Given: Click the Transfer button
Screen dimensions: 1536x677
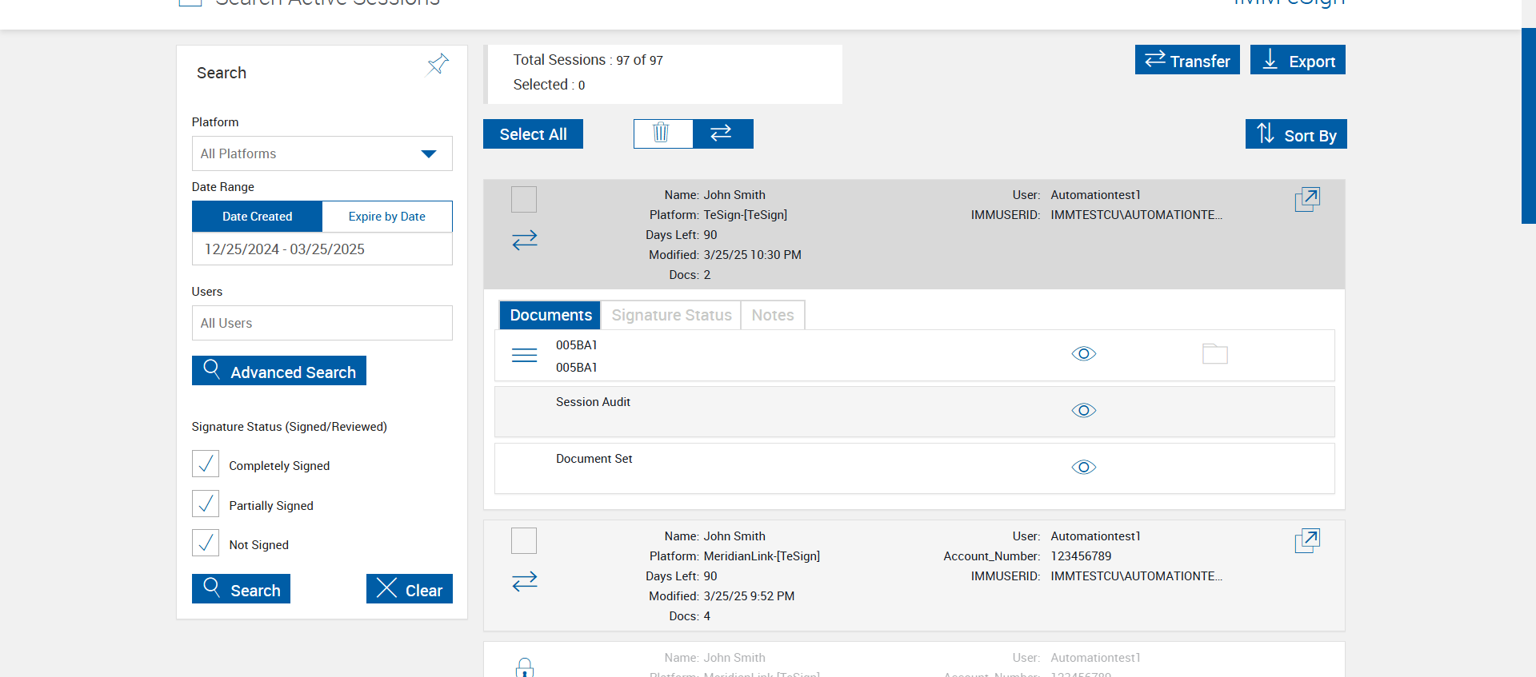Looking at the screenshot, I should (1187, 60).
